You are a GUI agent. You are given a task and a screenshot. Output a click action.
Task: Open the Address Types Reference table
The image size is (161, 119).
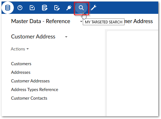(x=35, y=89)
